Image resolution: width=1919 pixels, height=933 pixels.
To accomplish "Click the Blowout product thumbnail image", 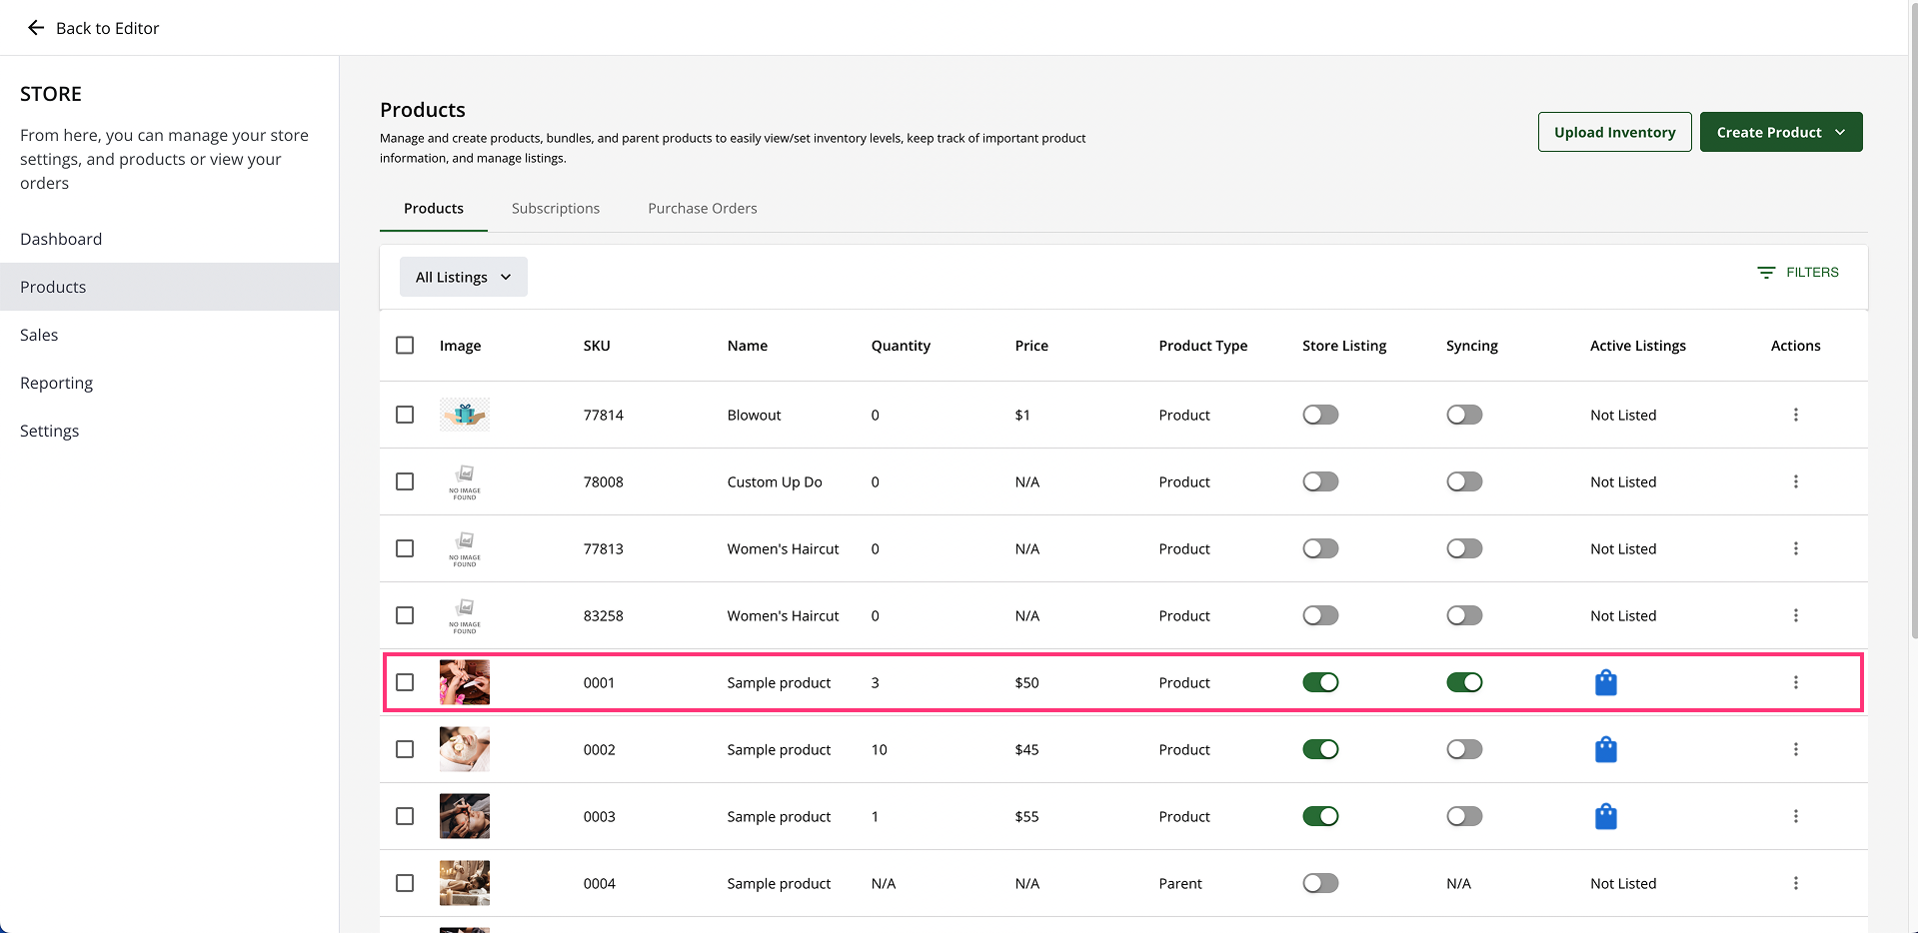I will (465, 415).
